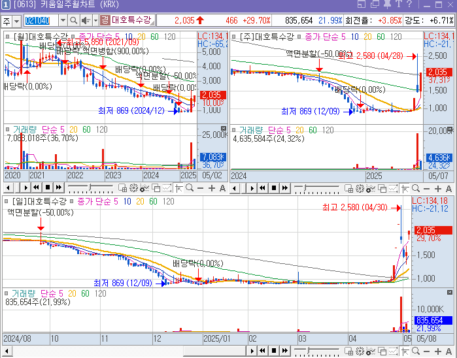The height and width of the screenshot is (358, 457).
Task: Click the 대호특수강 stock name field
Action: click(131, 20)
